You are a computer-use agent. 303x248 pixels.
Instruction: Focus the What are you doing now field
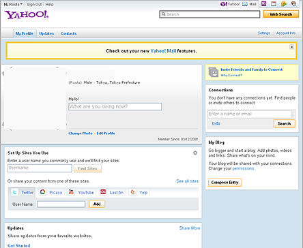click(115, 106)
